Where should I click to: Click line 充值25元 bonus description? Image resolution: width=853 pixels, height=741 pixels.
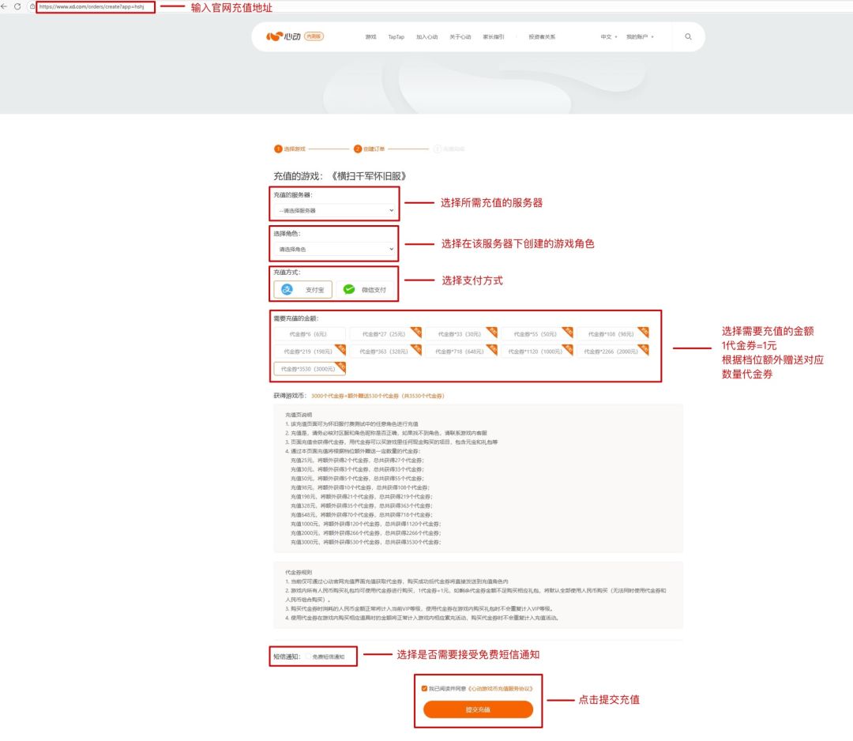tap(357, 461)
